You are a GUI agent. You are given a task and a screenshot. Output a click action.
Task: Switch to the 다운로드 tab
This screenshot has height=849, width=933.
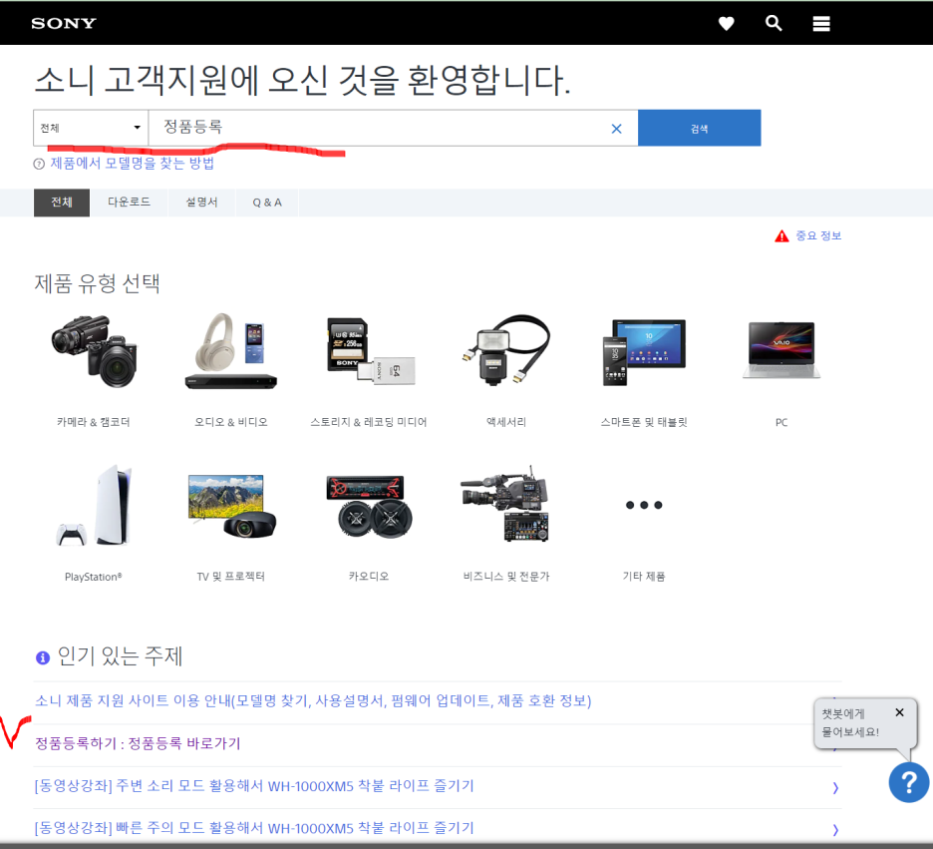pyautogui.click(x=129, y=203)
